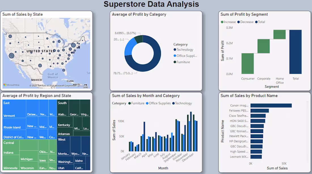
Task: Click the Total legend item in waterfall chart
Action: pyautogui.click(x=260, y=22)
